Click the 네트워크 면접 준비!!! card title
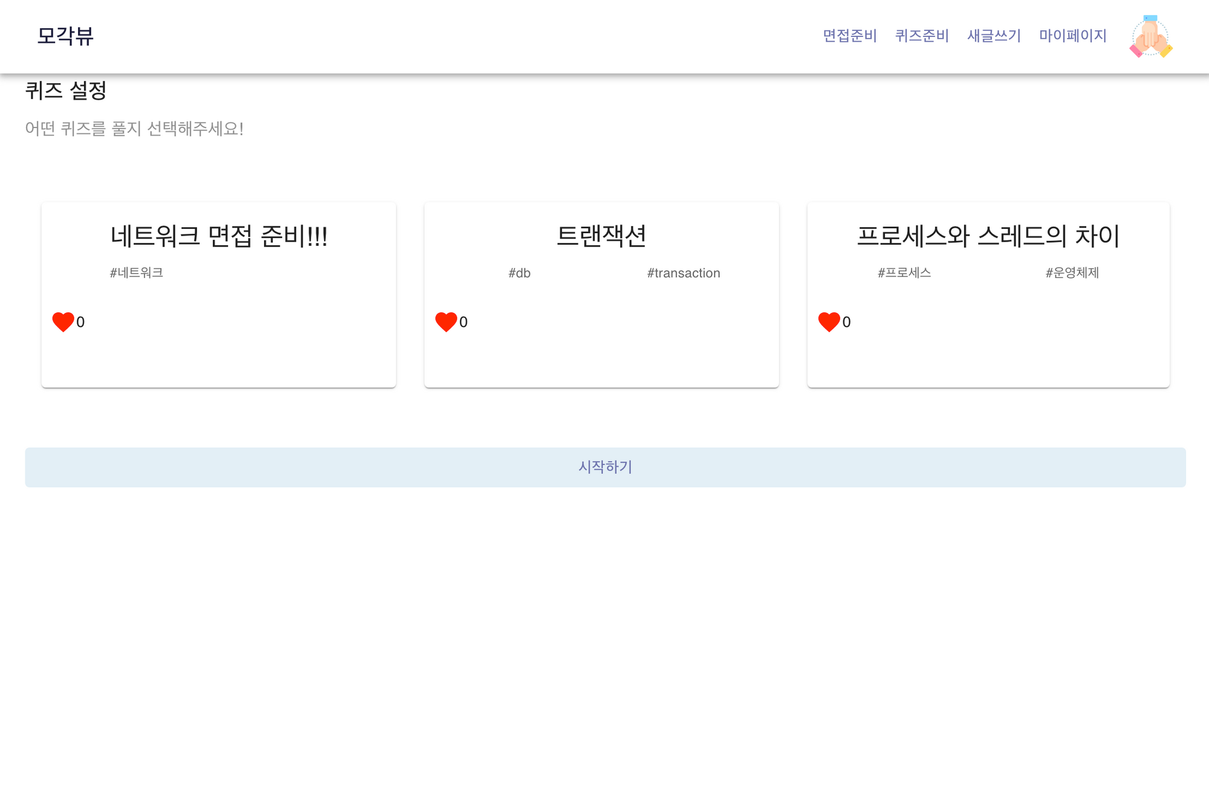Image resolution: width=1209 pixels, height=786 pixels. tap(218, 237)
